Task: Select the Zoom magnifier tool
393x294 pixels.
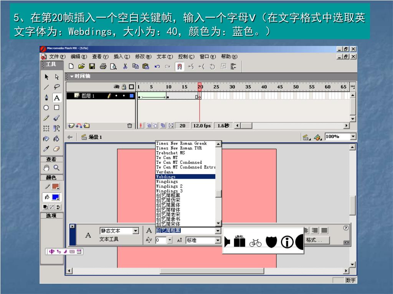Action: (x=57, y=168)
